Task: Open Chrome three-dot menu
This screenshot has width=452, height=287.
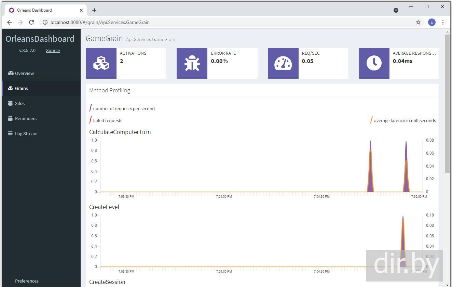Action: point(443,22)
